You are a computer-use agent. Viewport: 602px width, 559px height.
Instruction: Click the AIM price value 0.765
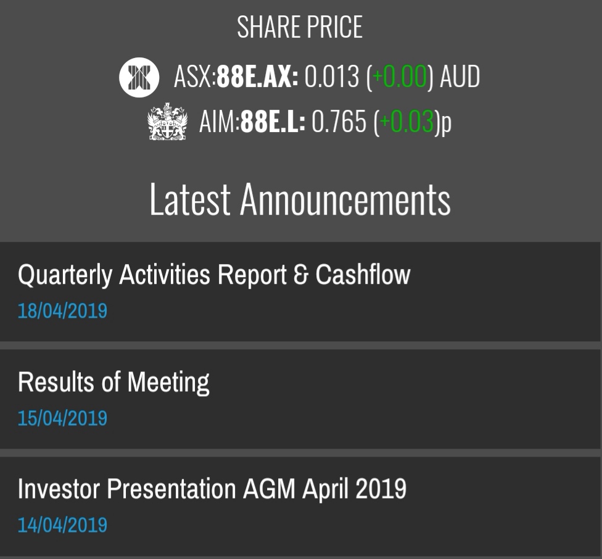339,123
